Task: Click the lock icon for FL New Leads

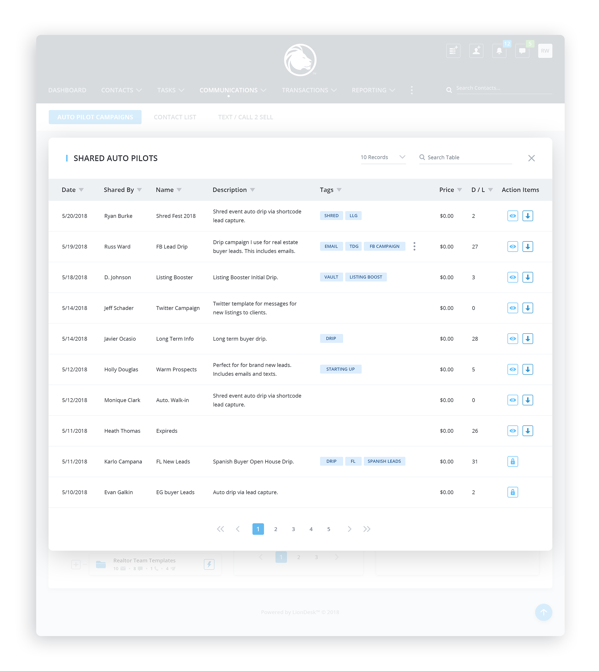Action: [x=513, y=461]
